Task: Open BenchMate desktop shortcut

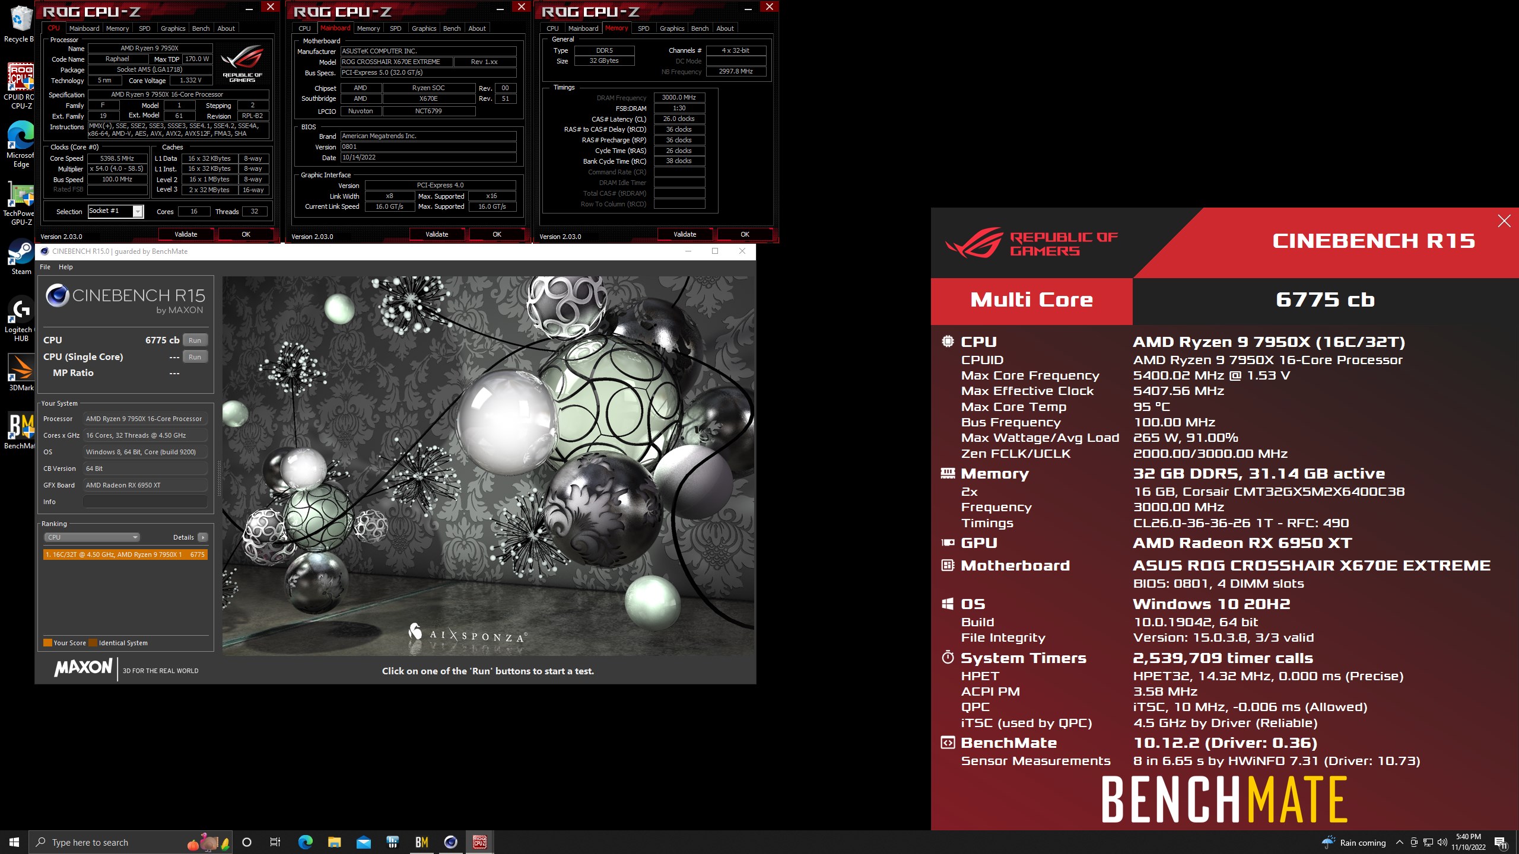Action: tap(20, 431)
